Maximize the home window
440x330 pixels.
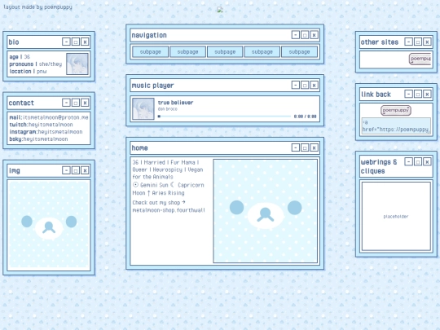pyautogui.click(x=305, y=147)
